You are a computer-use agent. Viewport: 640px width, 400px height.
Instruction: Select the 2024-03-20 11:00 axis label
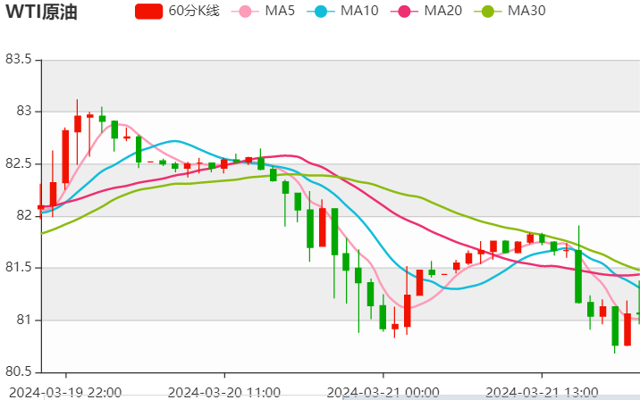click(x=222, y=391)
